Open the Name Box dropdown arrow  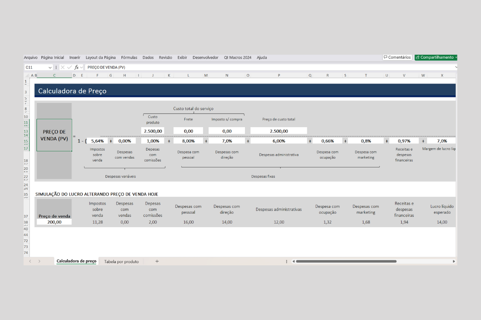click(50, 67)
